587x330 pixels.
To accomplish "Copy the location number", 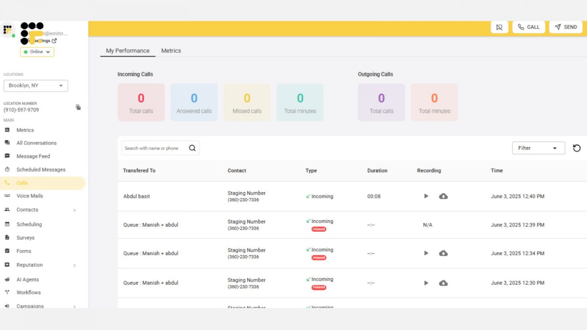I will click(x=78, y=107).
